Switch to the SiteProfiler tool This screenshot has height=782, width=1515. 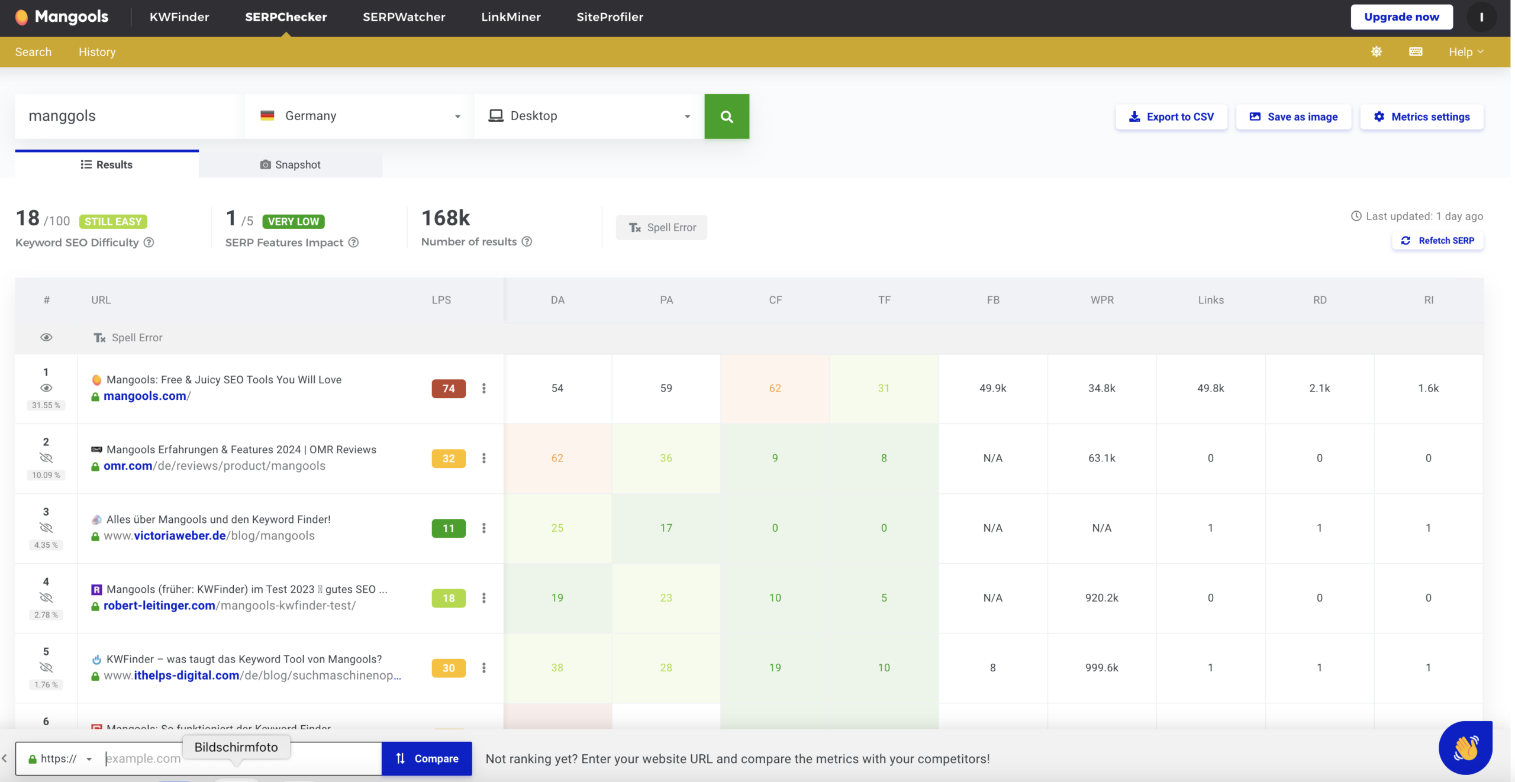click(610, 17)
